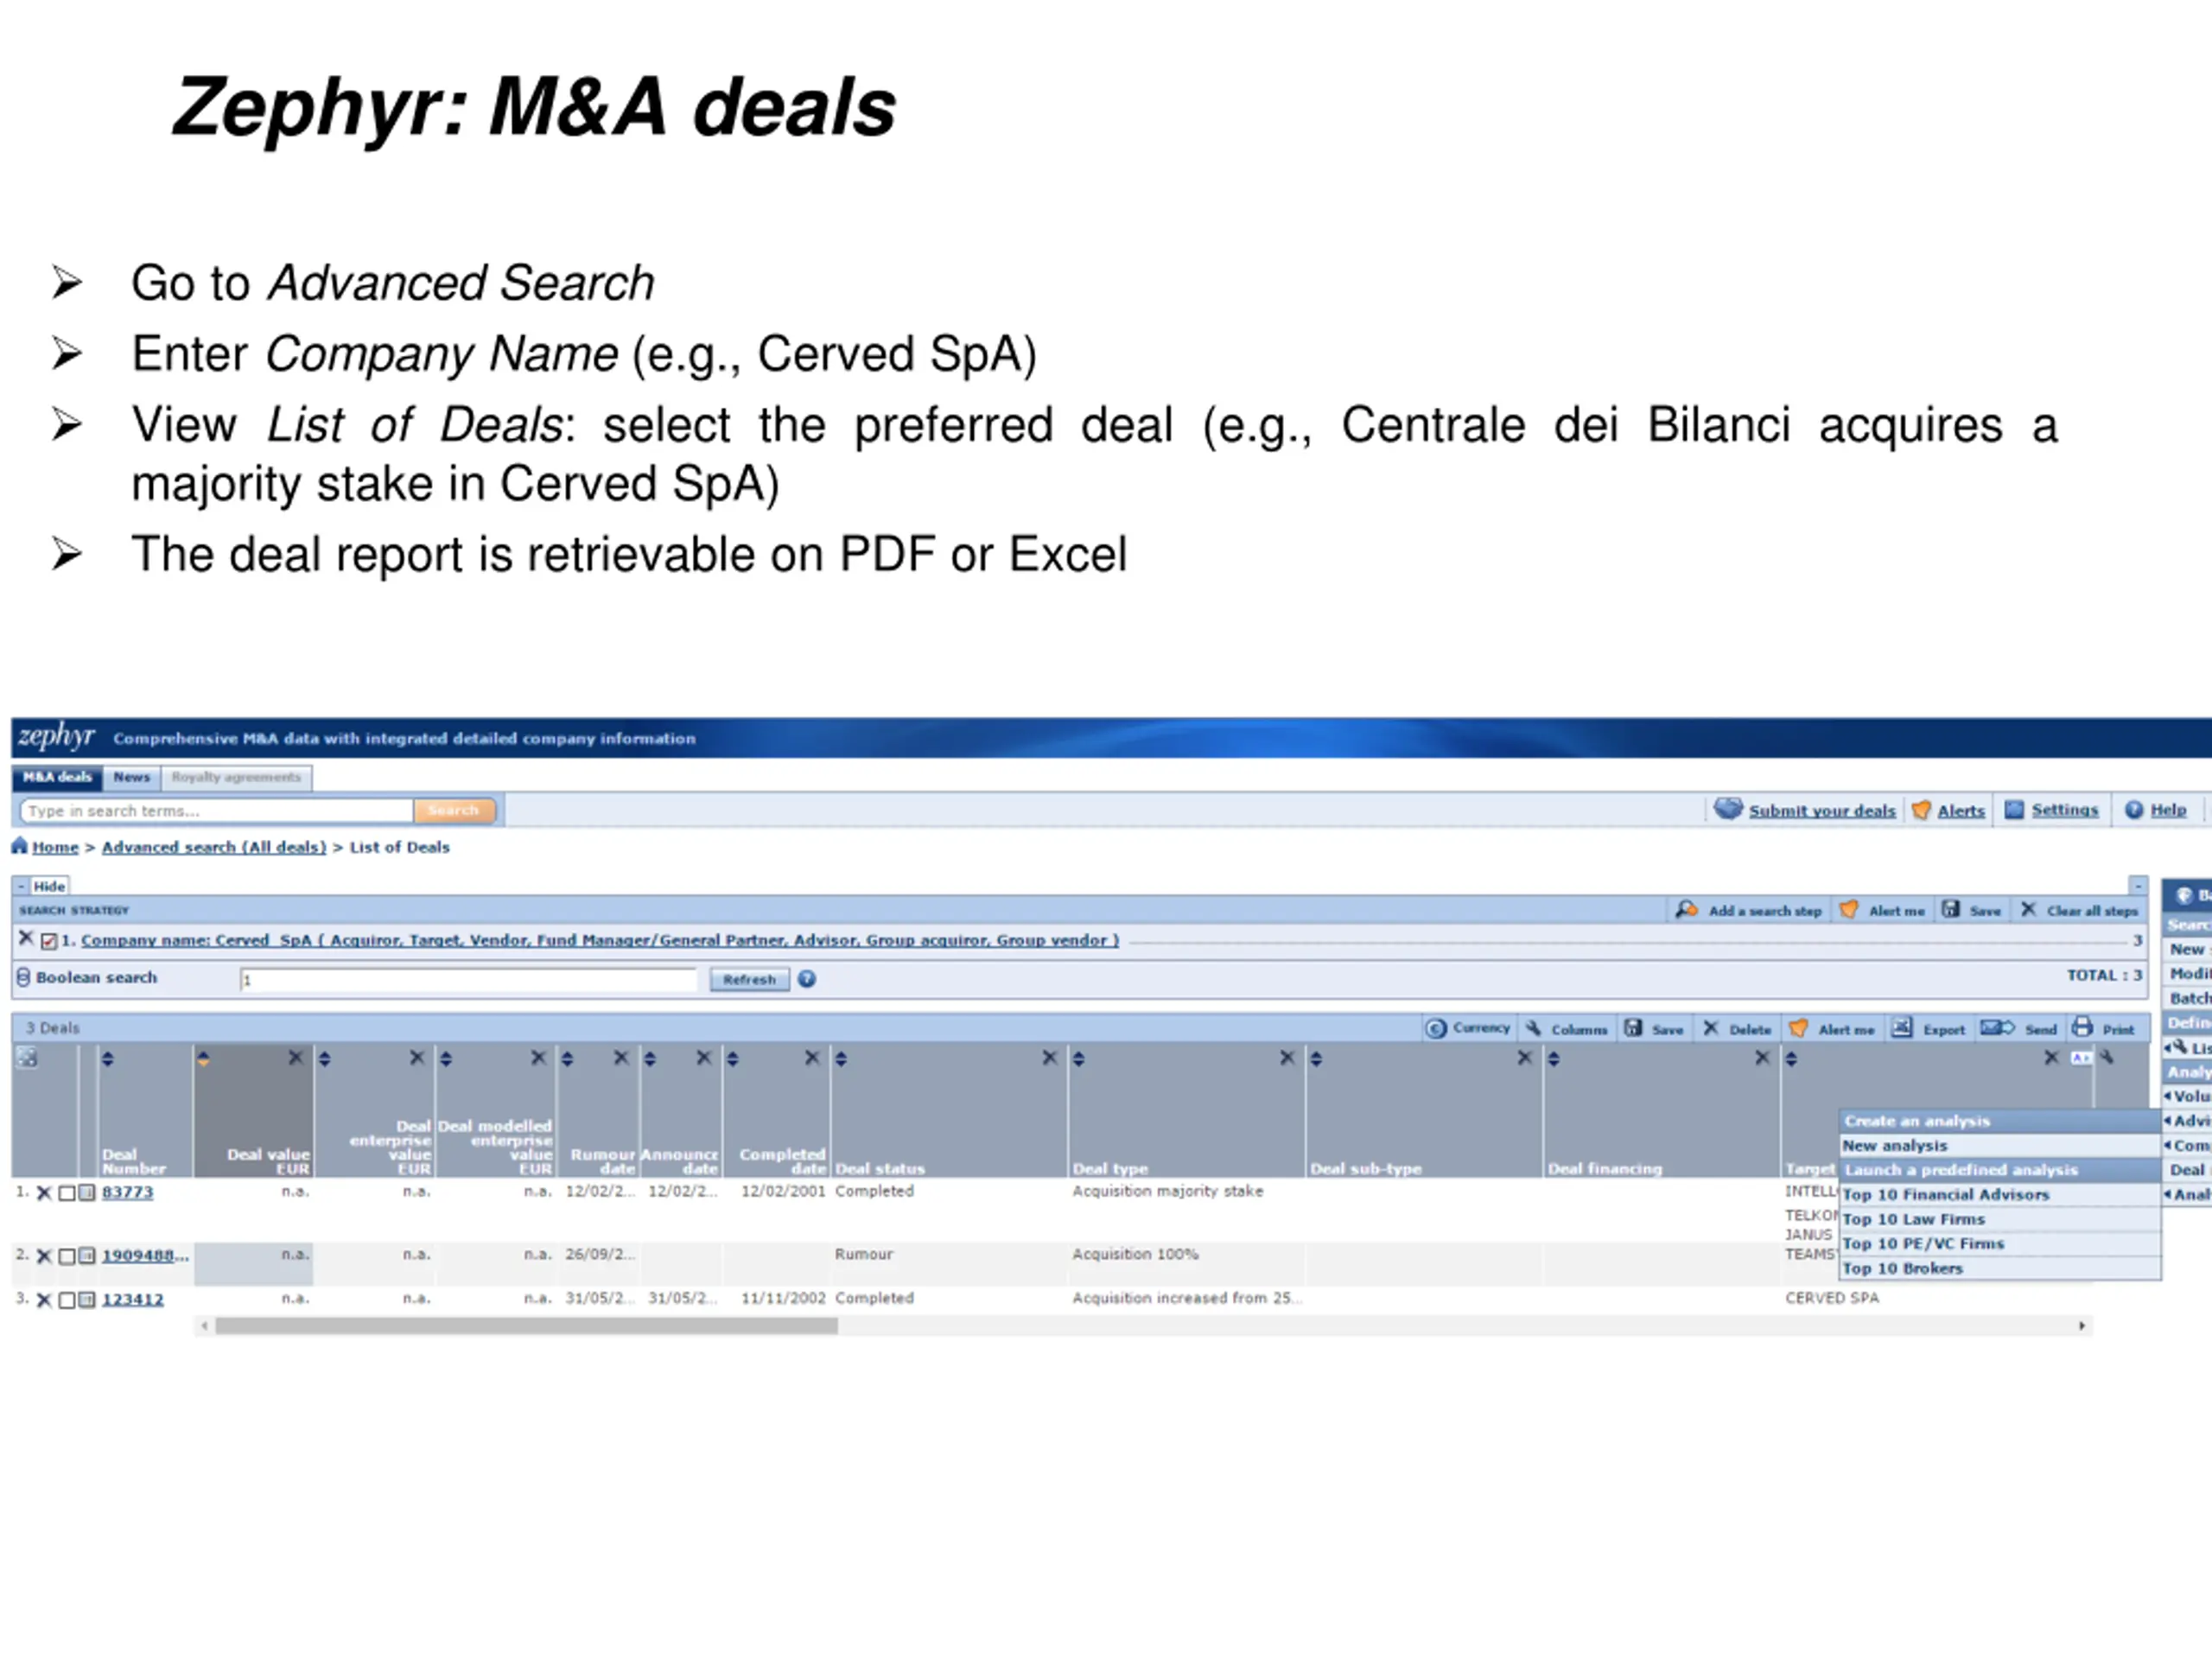Click wrench icon in table header corner
The image size is (2212, 1659).
[2107, 1058]
